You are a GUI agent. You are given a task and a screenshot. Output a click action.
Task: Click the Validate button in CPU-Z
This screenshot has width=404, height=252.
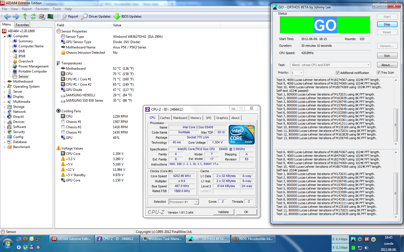[223, 212]
